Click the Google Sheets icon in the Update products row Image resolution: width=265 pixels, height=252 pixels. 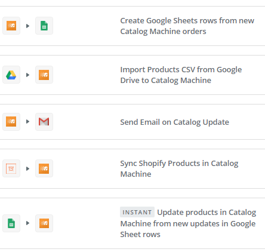click(11, 223)
